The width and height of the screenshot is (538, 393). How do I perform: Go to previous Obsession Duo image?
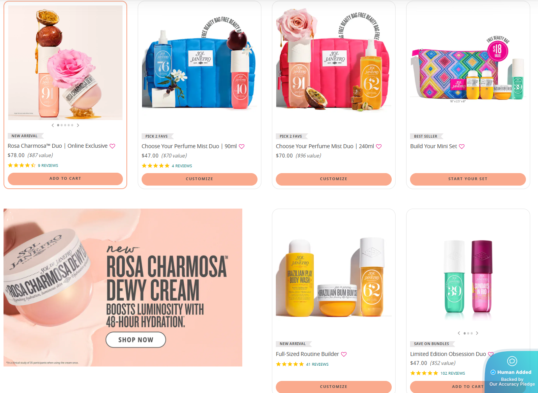pyautogui.click(x=459, y=333)
